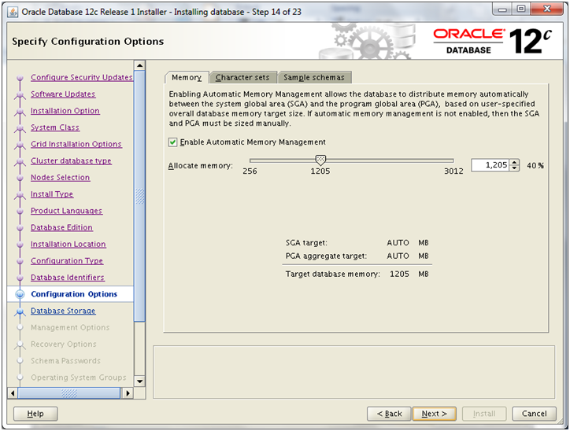The image size is (570, 431).
Task: Click the step marker icon beside Configuration Options
Action: 20,294
